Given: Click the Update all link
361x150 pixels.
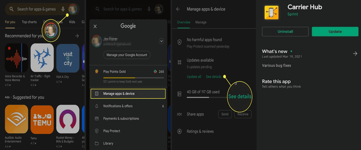Looking at the screenshot, I should tap(194, 76).
